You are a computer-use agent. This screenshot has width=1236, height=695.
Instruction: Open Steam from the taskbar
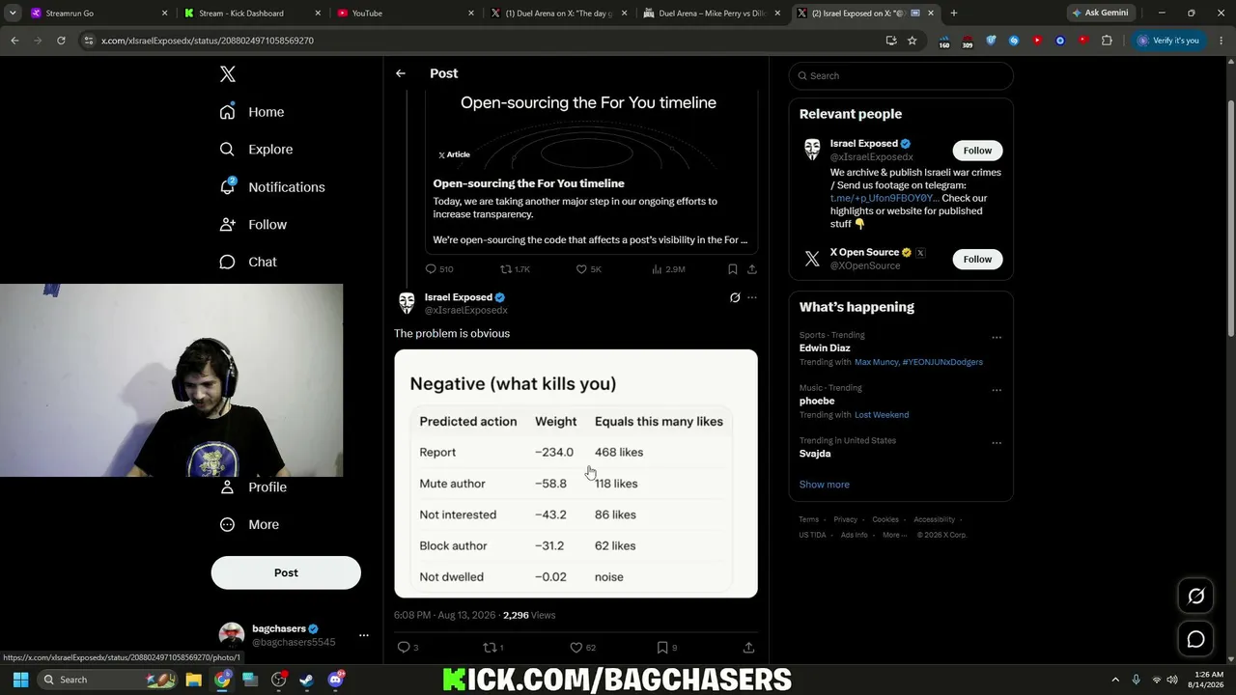[x=307, y=680]
